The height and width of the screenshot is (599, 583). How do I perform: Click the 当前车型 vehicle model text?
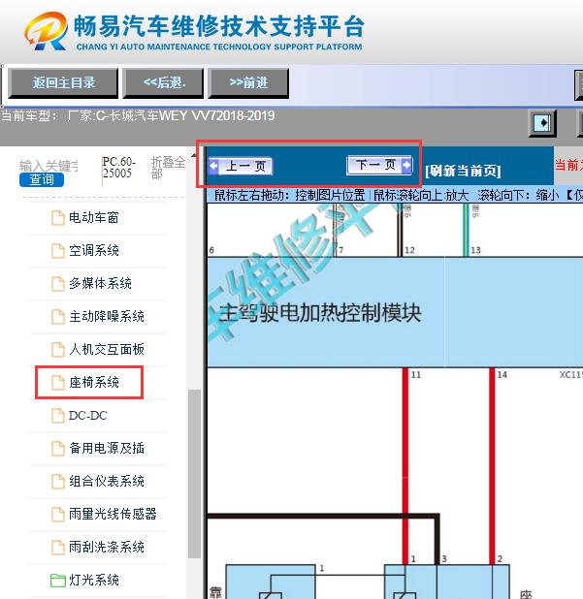coord(138,115)
